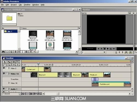Select the Hand tool in Timeline
137x102 pixels.
tap(5, 65)
